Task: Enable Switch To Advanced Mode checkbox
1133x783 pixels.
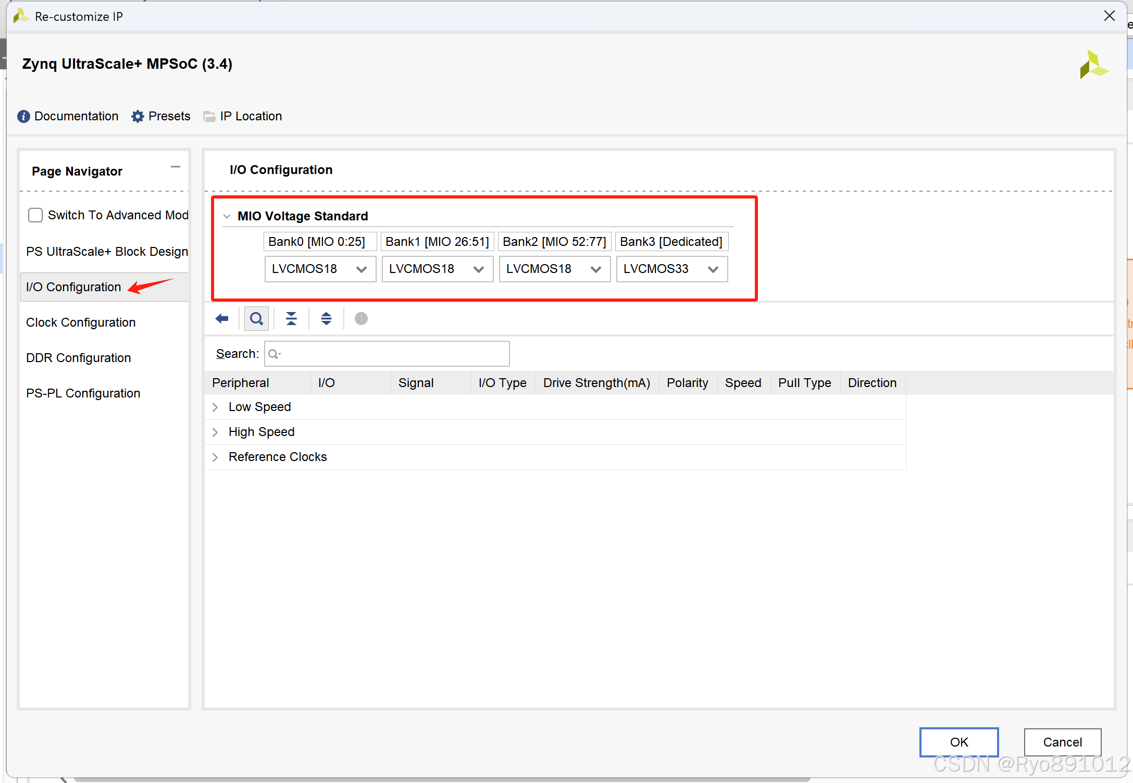Action: (x=35, y=215)
